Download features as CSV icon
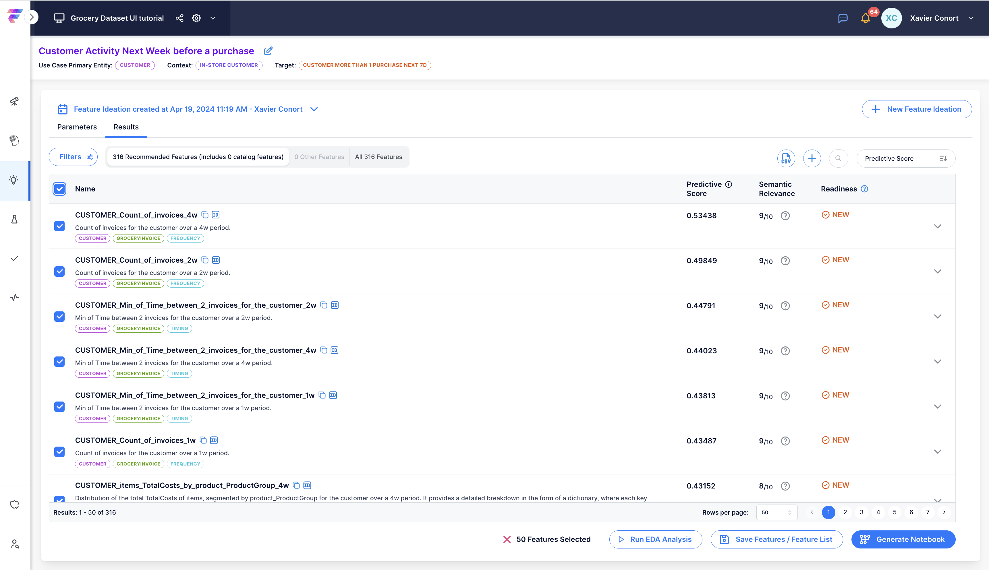Image resolution: width=989 pixels, height=570 pixels. (x=786, y=158)
